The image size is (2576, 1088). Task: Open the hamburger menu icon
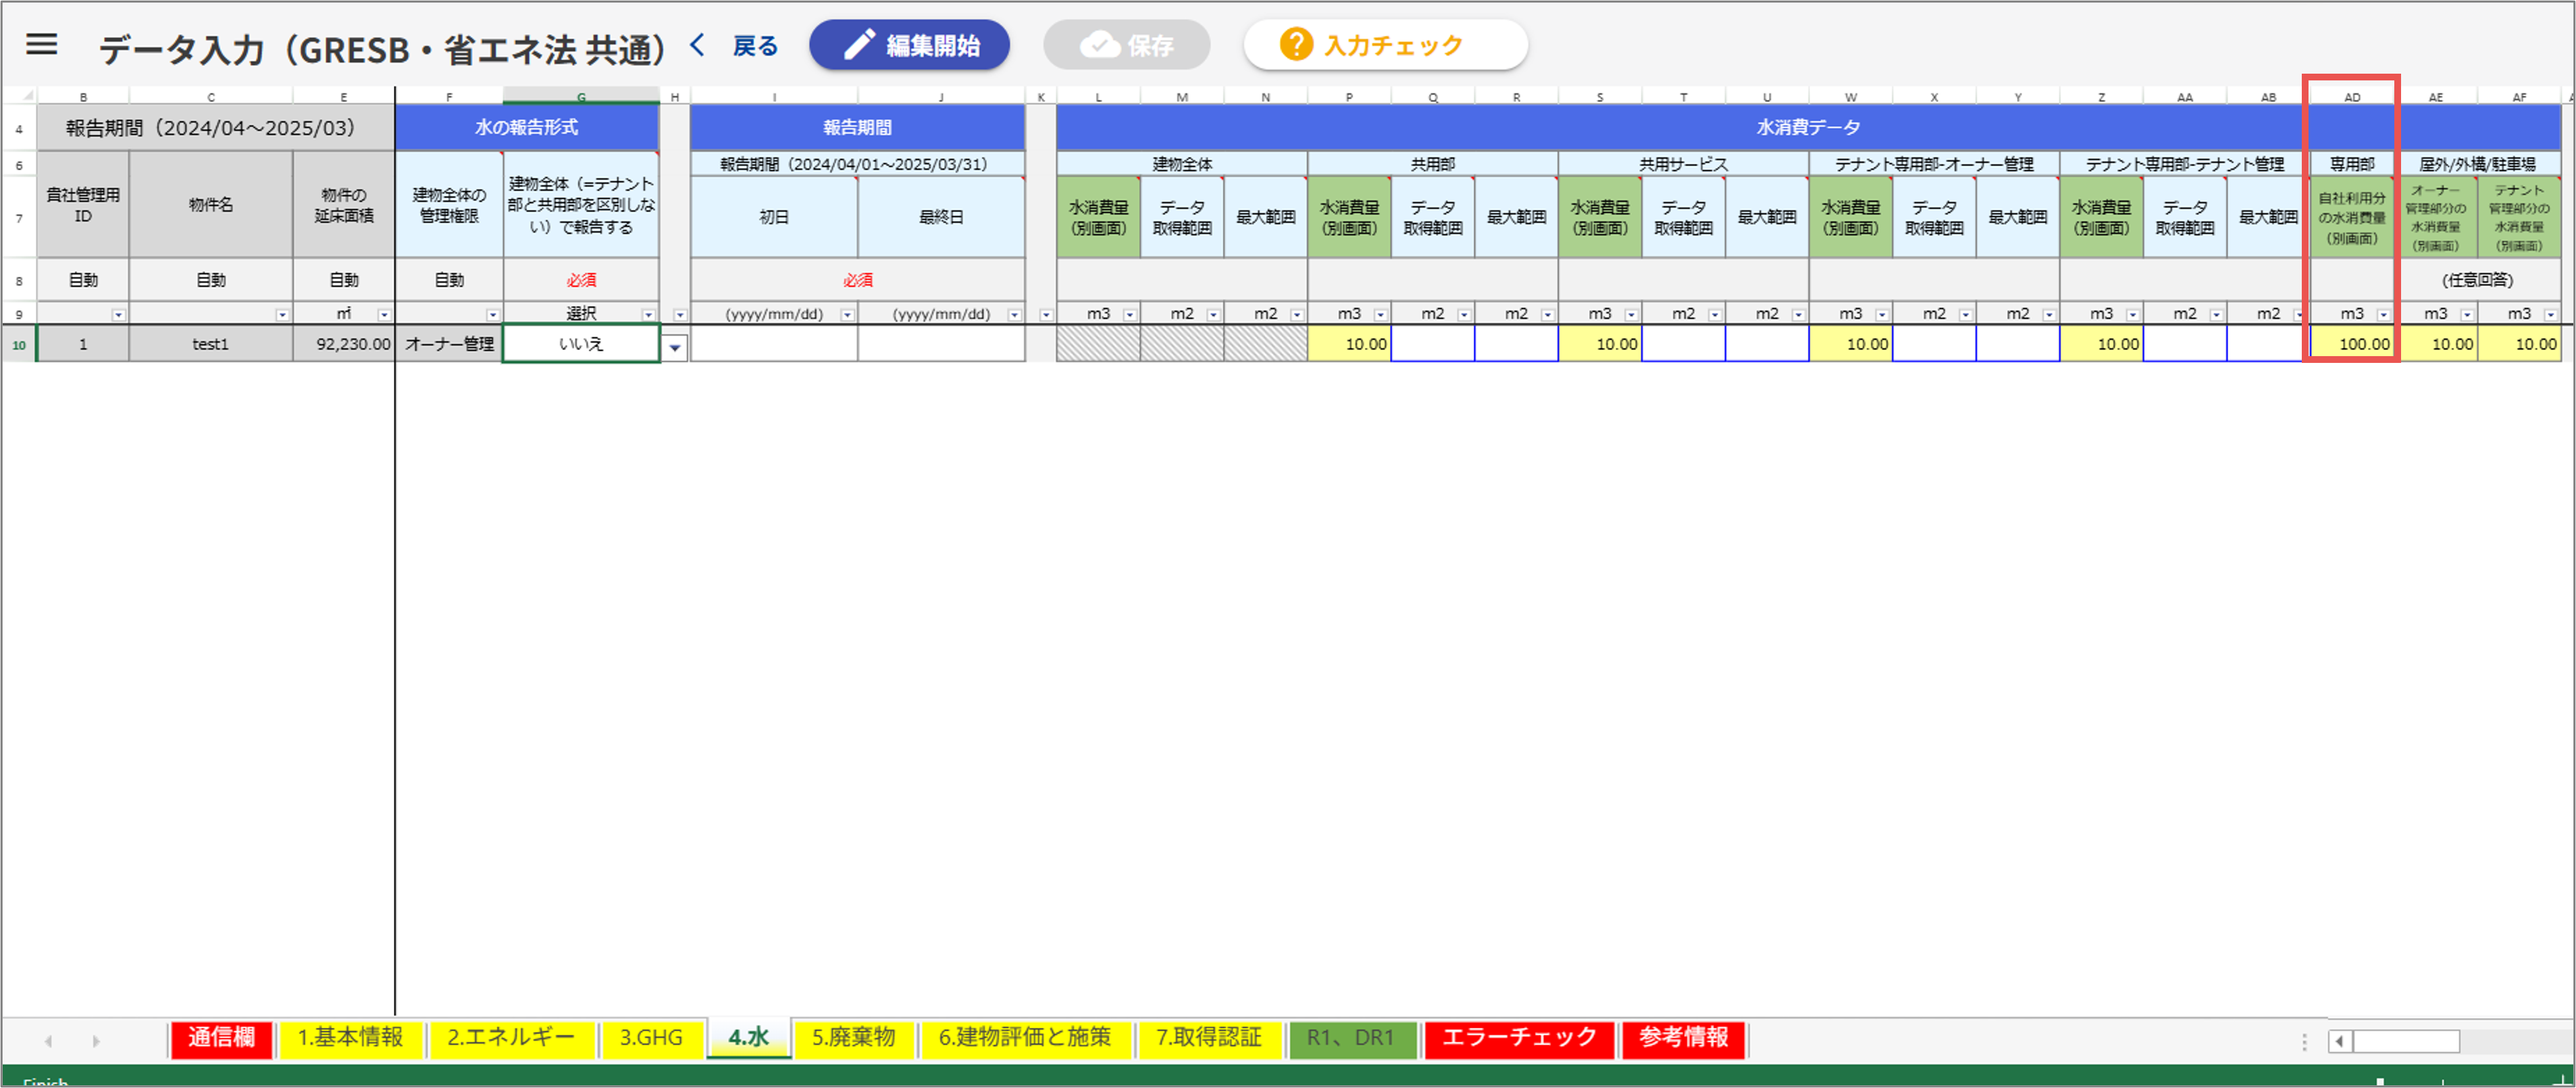pos(41,45)
